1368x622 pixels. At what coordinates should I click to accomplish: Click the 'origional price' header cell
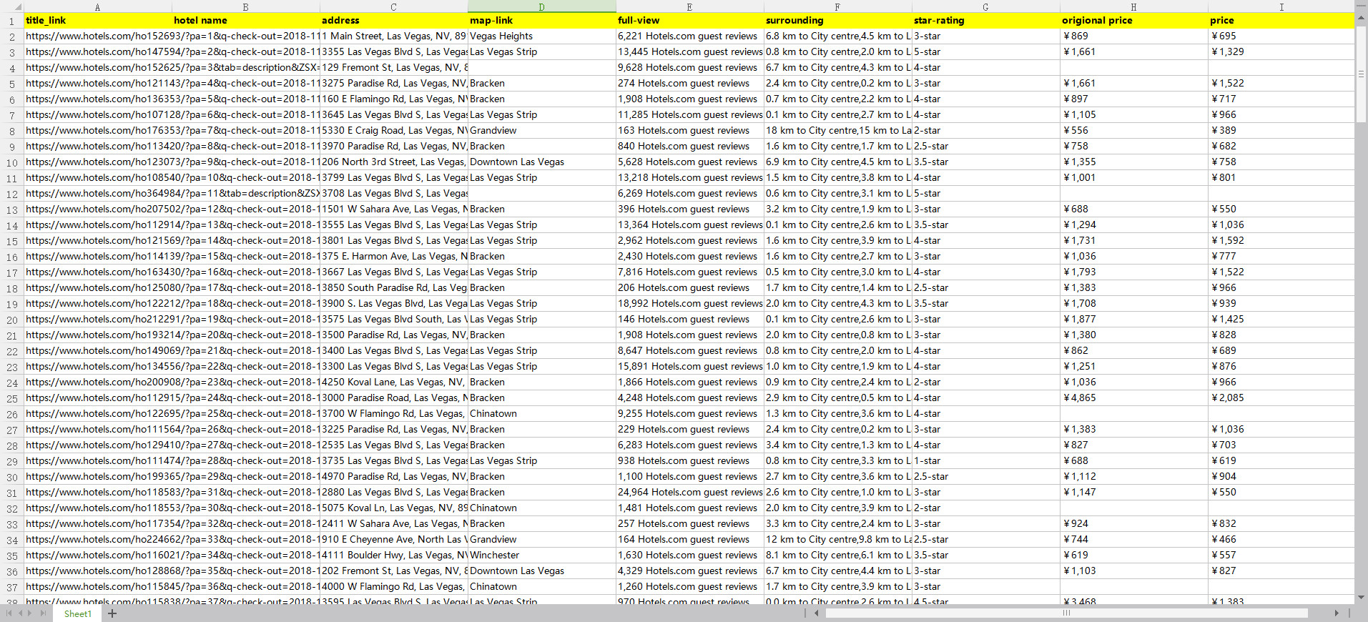click(1133, 21)
